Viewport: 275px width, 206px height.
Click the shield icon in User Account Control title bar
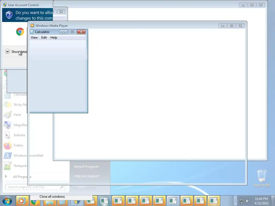pyautogui.click(x=5, y=5)
